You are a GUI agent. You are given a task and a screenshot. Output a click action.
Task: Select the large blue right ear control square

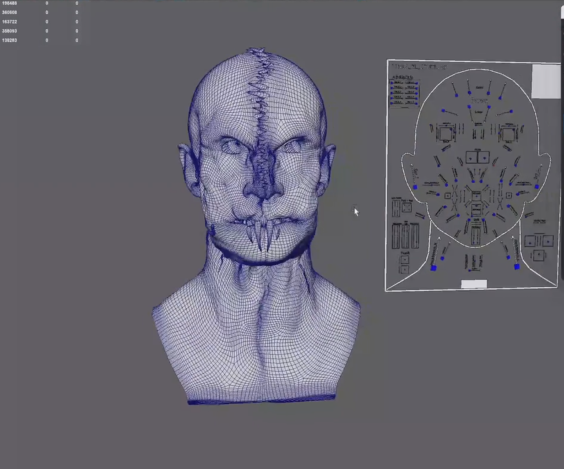pos(537,187)
